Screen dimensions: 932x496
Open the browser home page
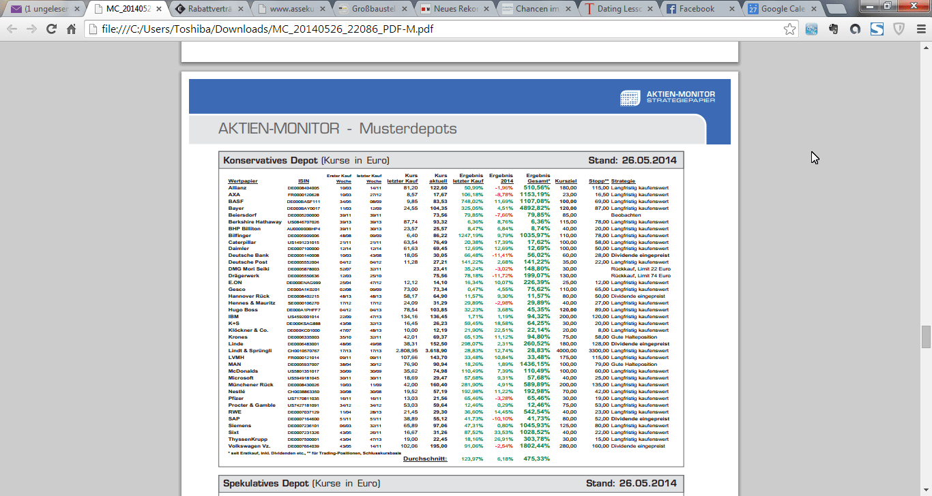(x=71, y=29)
